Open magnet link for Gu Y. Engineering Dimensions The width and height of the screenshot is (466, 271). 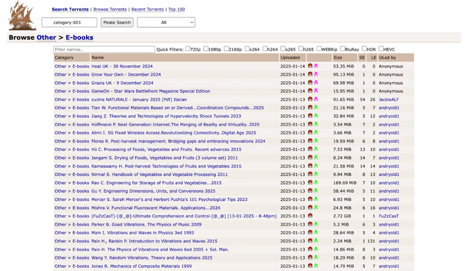[310, 191]
